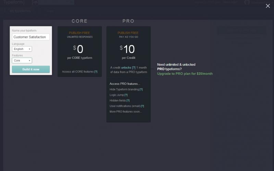Click 'Access PRO features...' text
Screen dimensions: 274x171
(x=125, y=84)
